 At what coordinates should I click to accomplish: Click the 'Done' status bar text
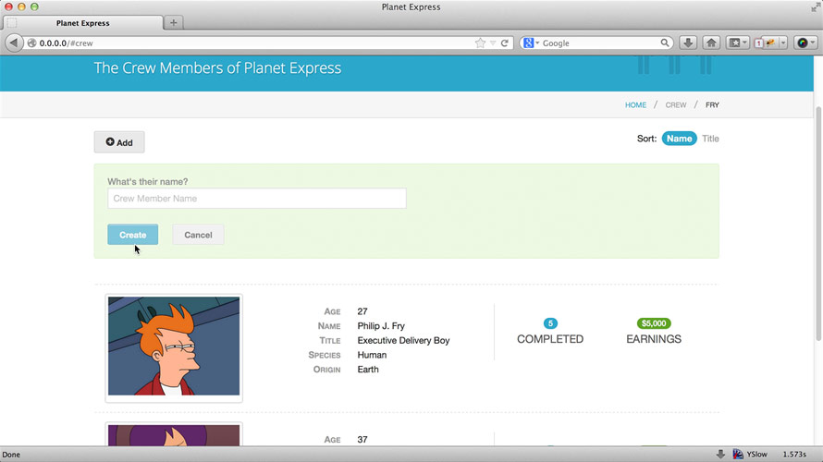point(11,455)
